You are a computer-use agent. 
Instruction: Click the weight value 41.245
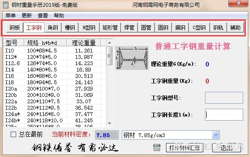(84, 120)
